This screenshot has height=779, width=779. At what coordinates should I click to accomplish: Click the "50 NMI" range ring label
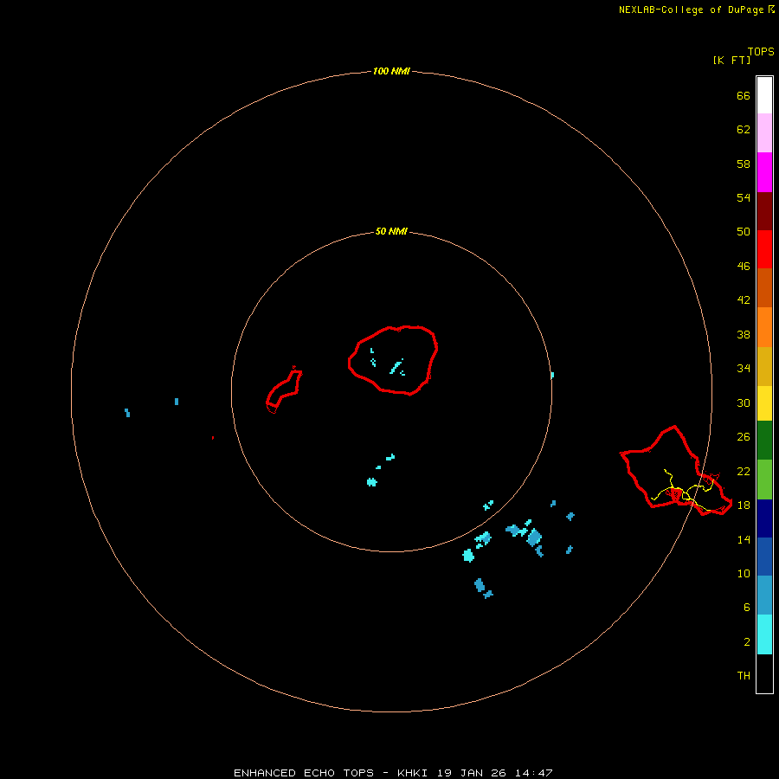(x=391, y=231)
